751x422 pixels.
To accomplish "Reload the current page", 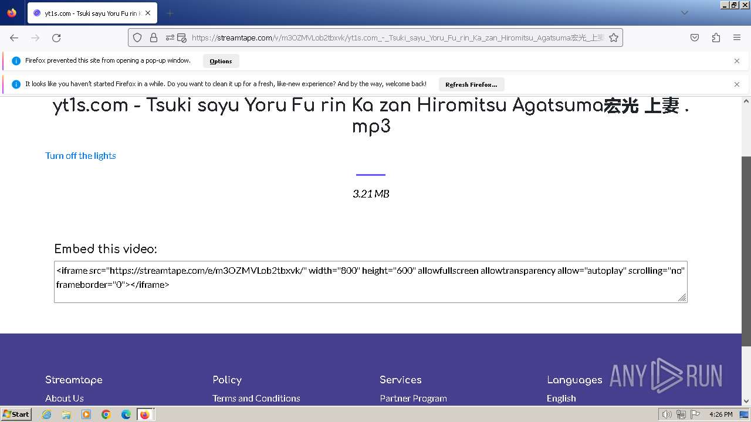I will (x=56, y=38).
